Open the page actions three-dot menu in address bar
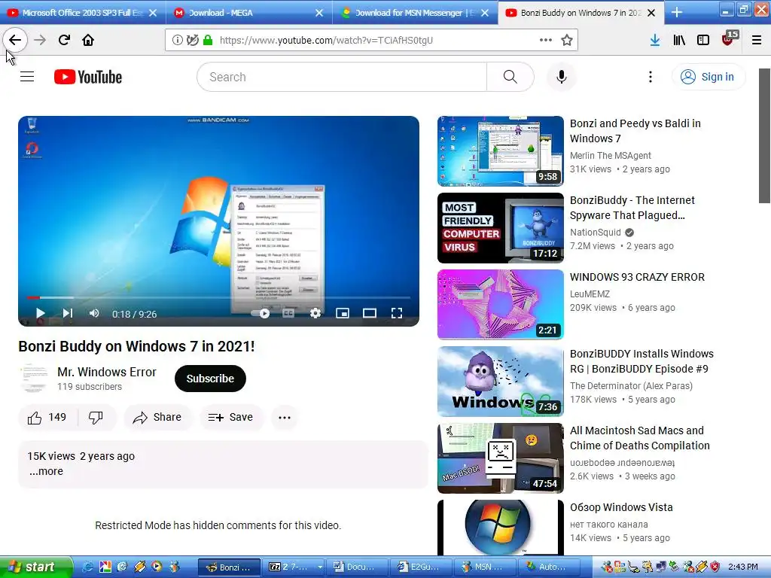Viewport: 771px width, 578px height. [545, 41]
